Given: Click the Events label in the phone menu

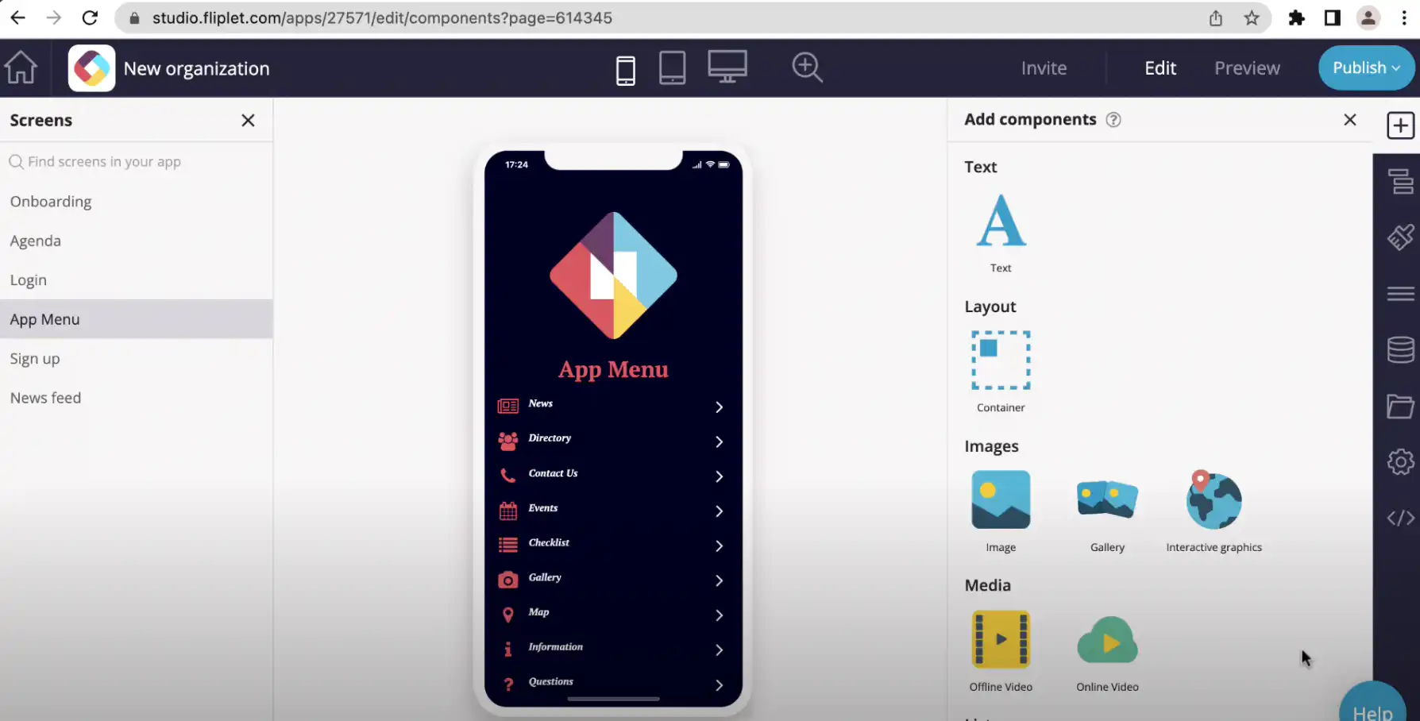Looking at the screenshot, I should tap(543, 508).
